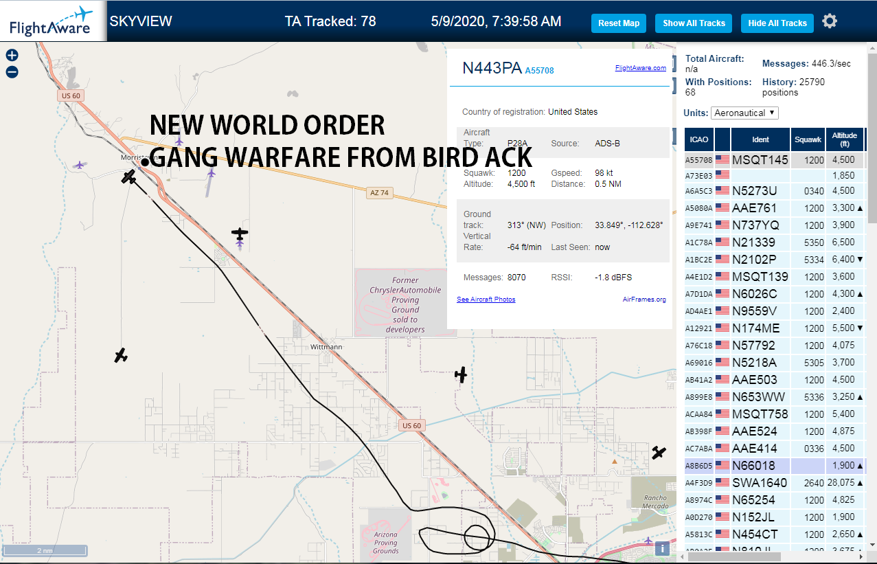The height and width of the screenshot is (564, 877).
Task: Select the aircraft icon at Morristown track end
Action: tap(128, 178)
